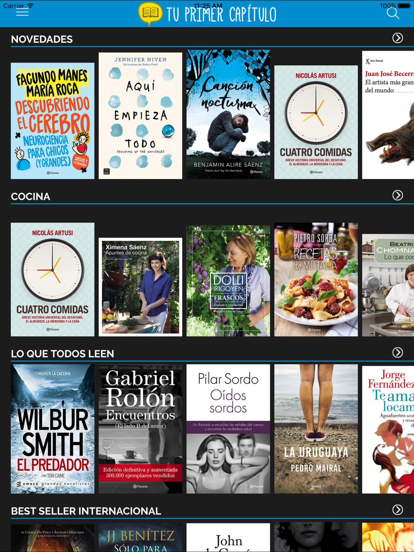Expand the Novedades section arrow
The height and width of the screenshot is (552, 414).
tap(398, 38)
